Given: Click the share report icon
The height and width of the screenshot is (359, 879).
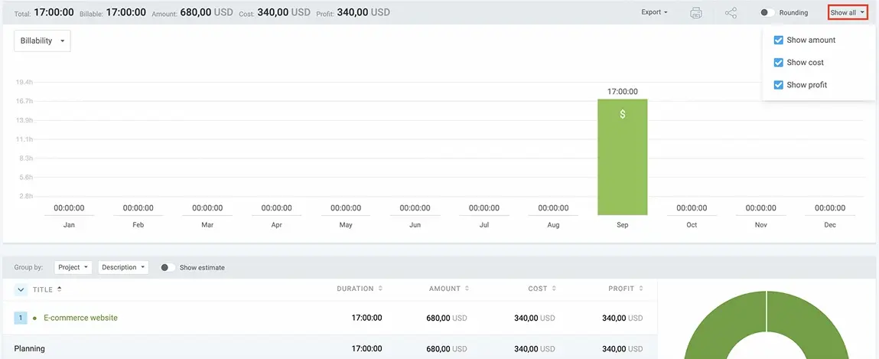Looking at the screenshot, I should click(731, 12).
